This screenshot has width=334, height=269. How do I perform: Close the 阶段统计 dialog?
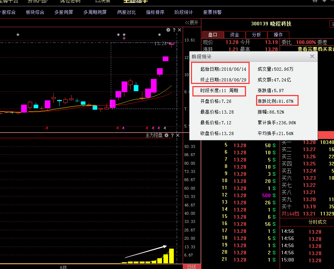312,56
